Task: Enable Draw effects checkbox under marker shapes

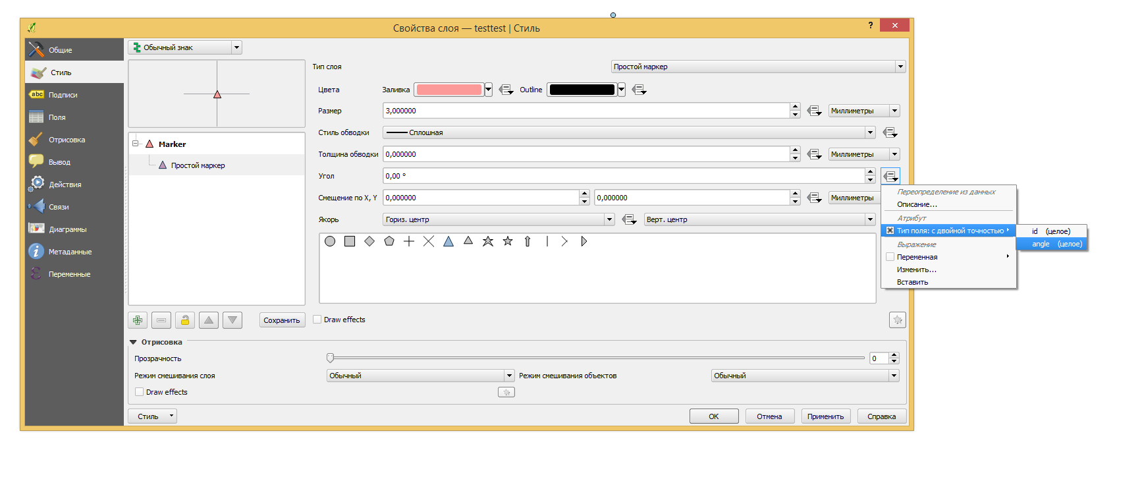Action: pyautogui.click(x=317, y=320)
